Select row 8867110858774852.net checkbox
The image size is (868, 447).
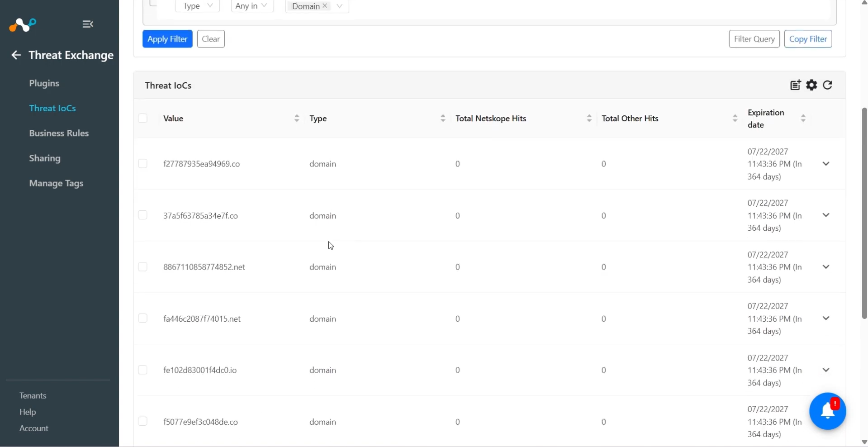click(x=143, y=267)
